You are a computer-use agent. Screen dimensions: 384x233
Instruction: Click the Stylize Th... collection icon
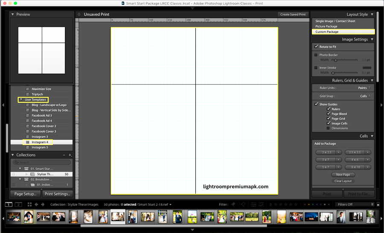pyautogui.click(x=32, y=174)
